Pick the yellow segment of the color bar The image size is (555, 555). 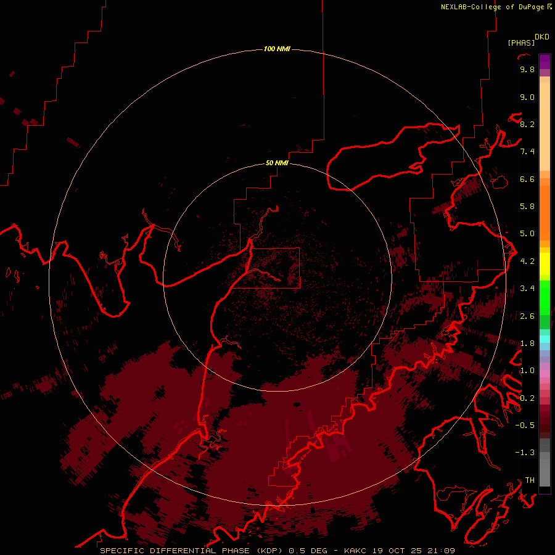click(545, 264)
